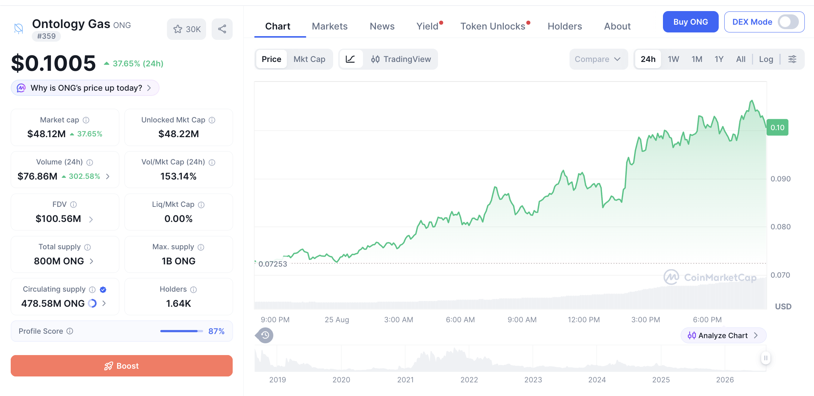The image size is (814, 396).
Task: Click the Buy ONG button
Action: point(690,22)
